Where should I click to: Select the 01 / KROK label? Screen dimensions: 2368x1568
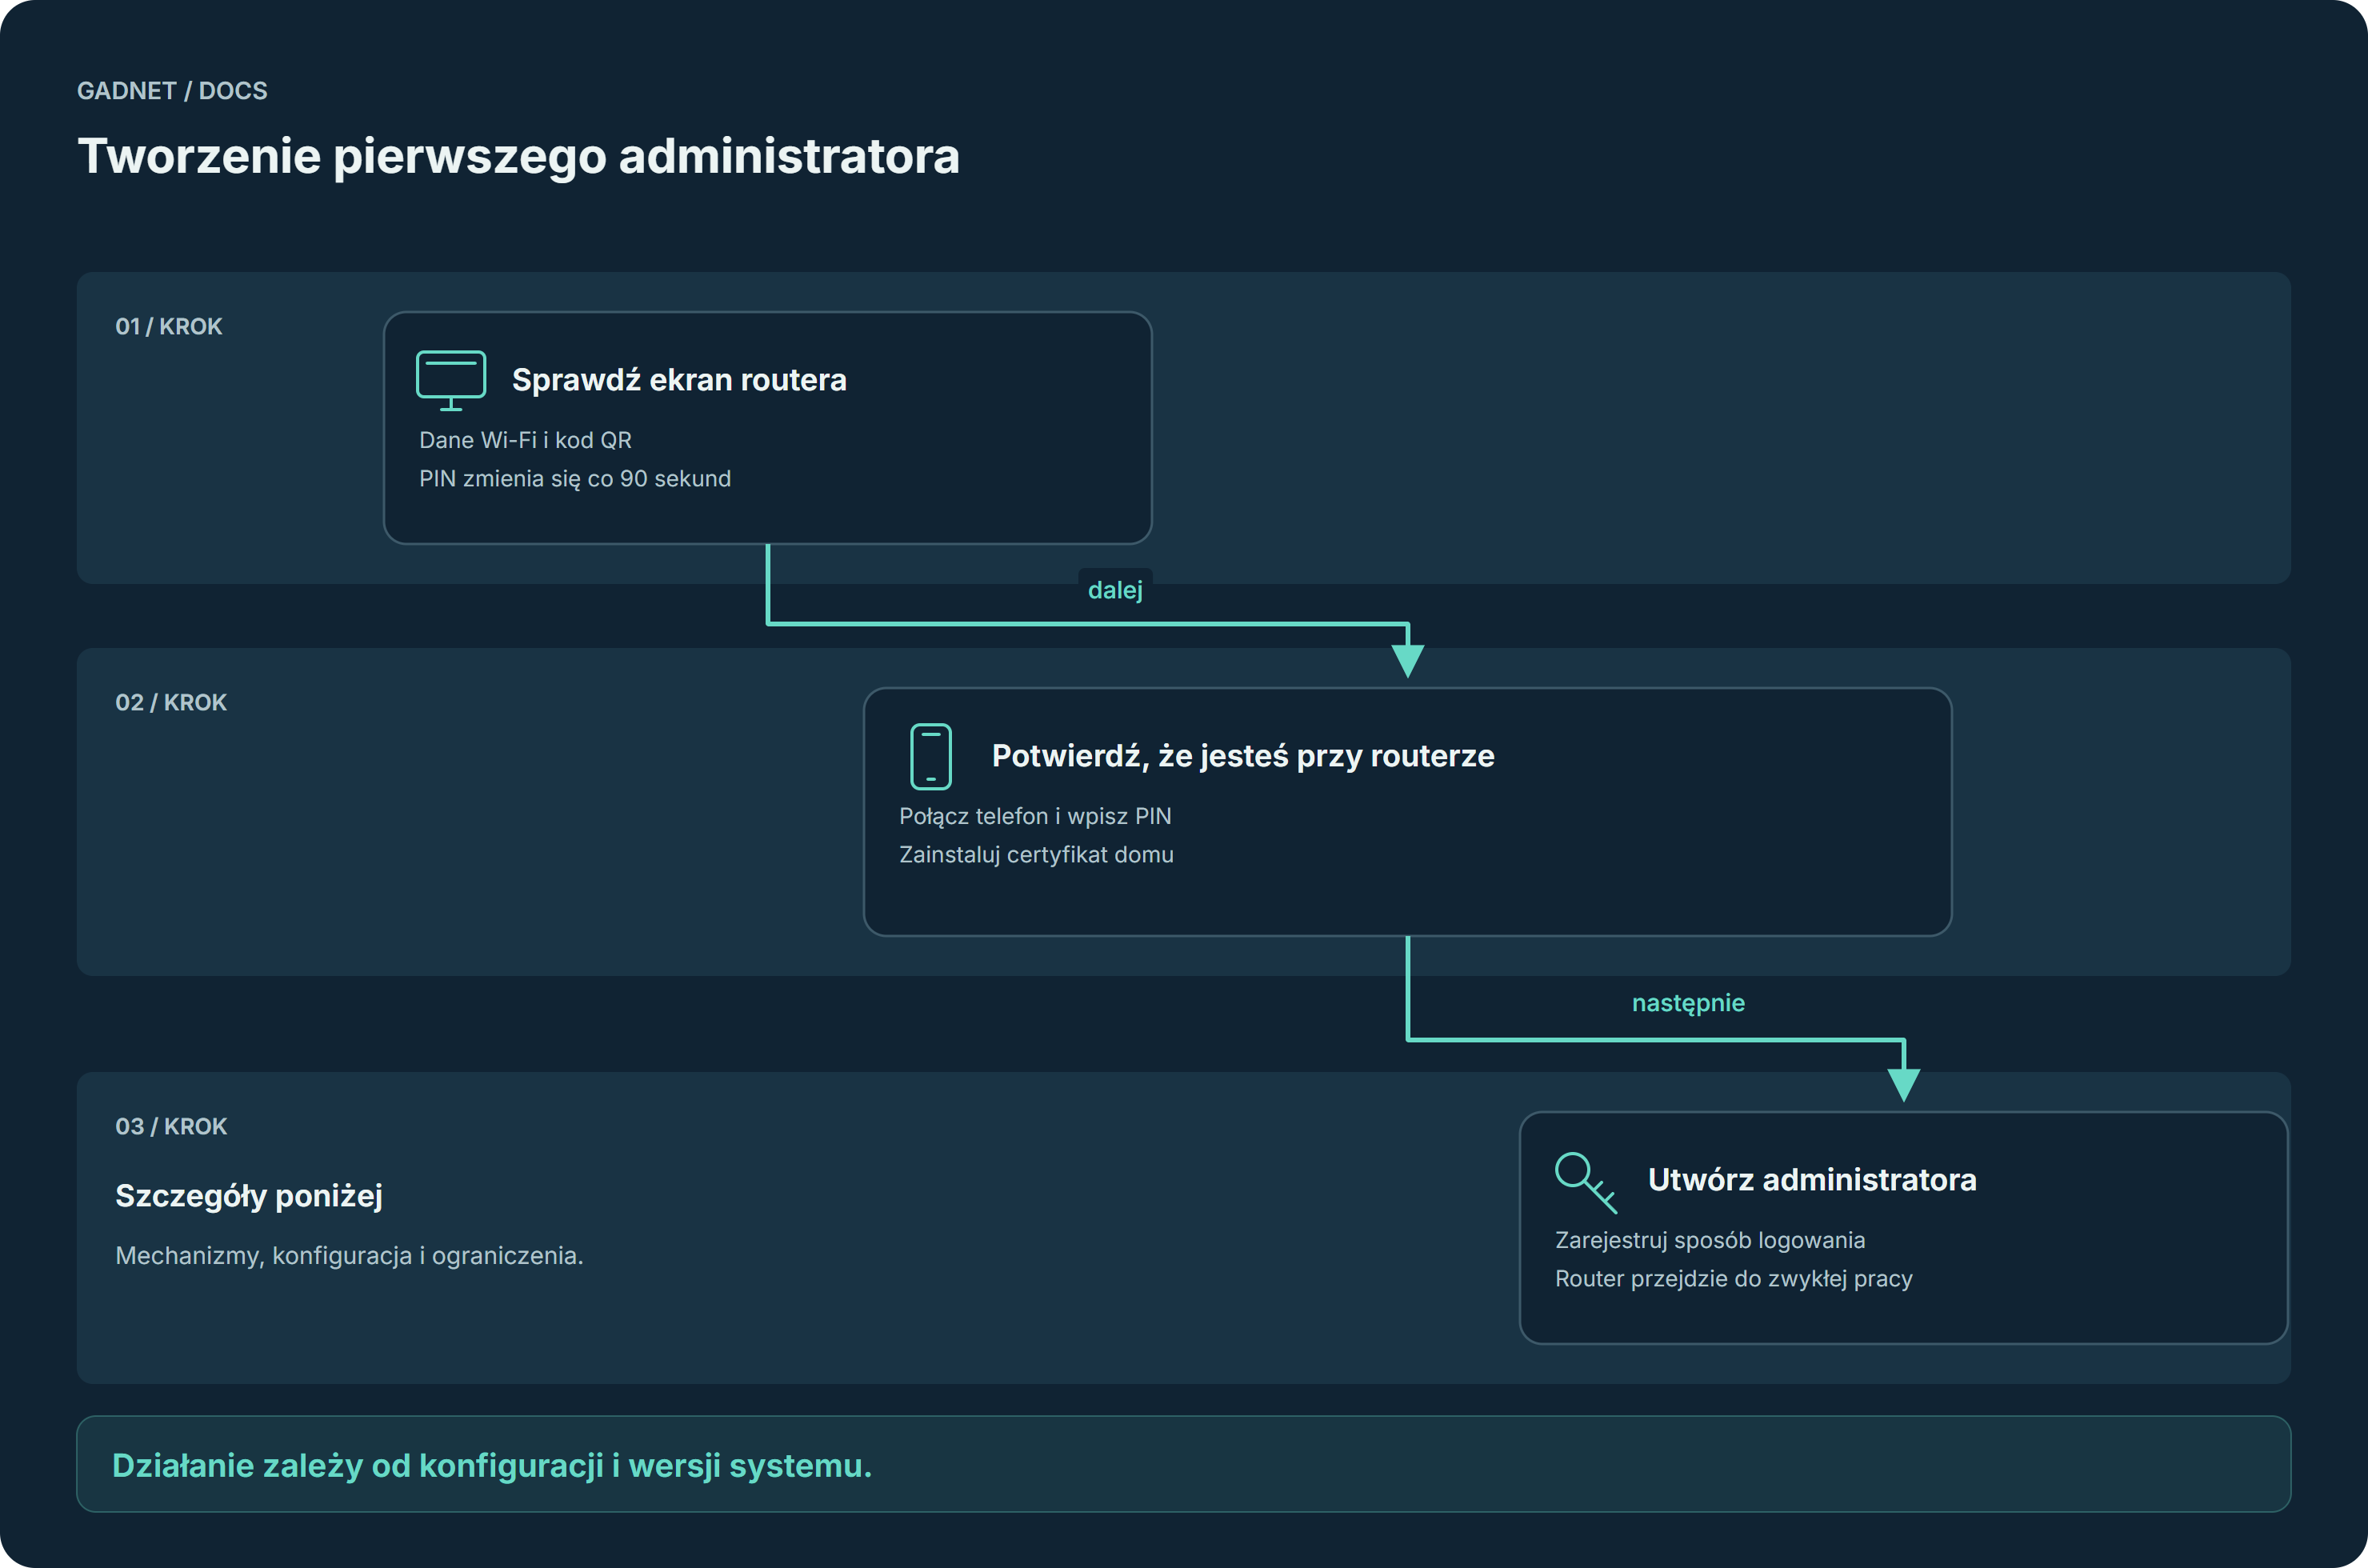click(168, 326)
